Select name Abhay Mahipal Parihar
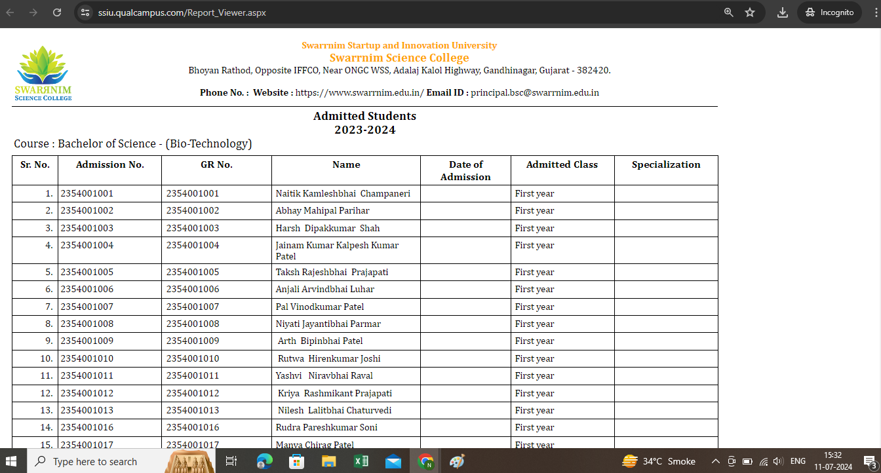881x473 pixels. coord(323,211)
